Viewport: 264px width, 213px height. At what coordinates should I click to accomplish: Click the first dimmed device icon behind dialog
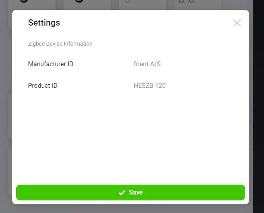[24, 2]
